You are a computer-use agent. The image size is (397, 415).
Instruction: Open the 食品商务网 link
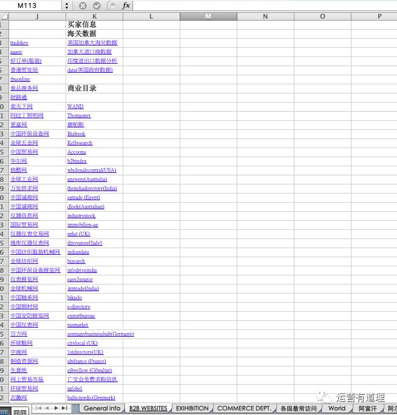pos(24,88)
